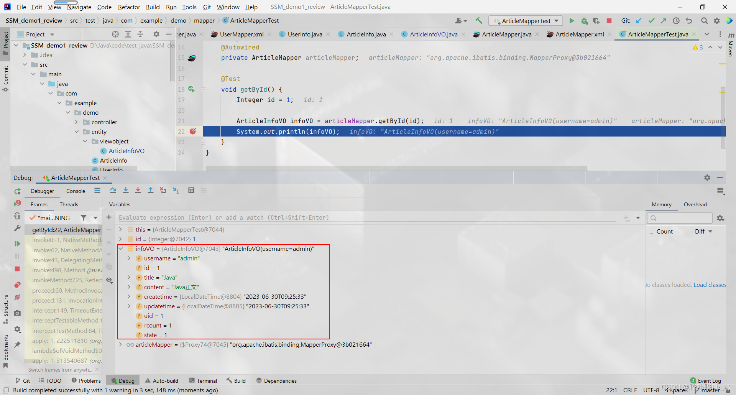Switch to the Threads tab
736x395 pixels.
coord(69,204)
